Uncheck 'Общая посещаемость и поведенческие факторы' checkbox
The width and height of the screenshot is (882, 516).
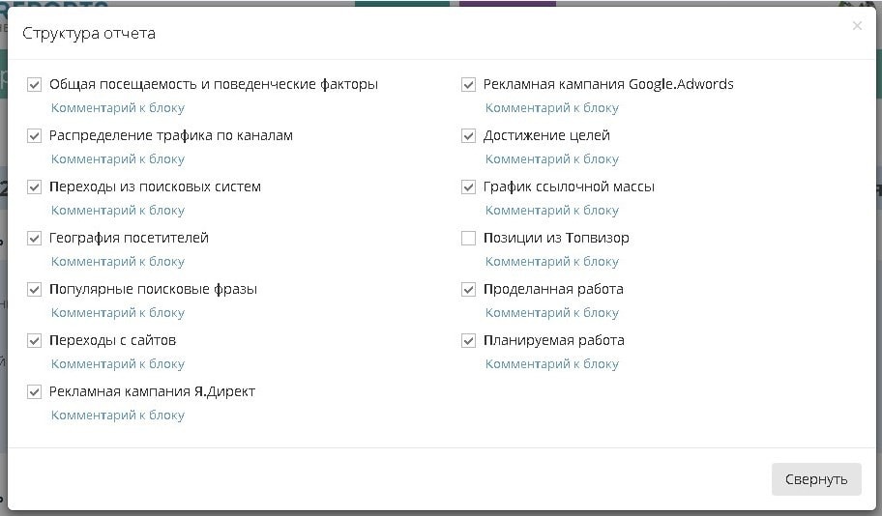(x=35, y=85)
